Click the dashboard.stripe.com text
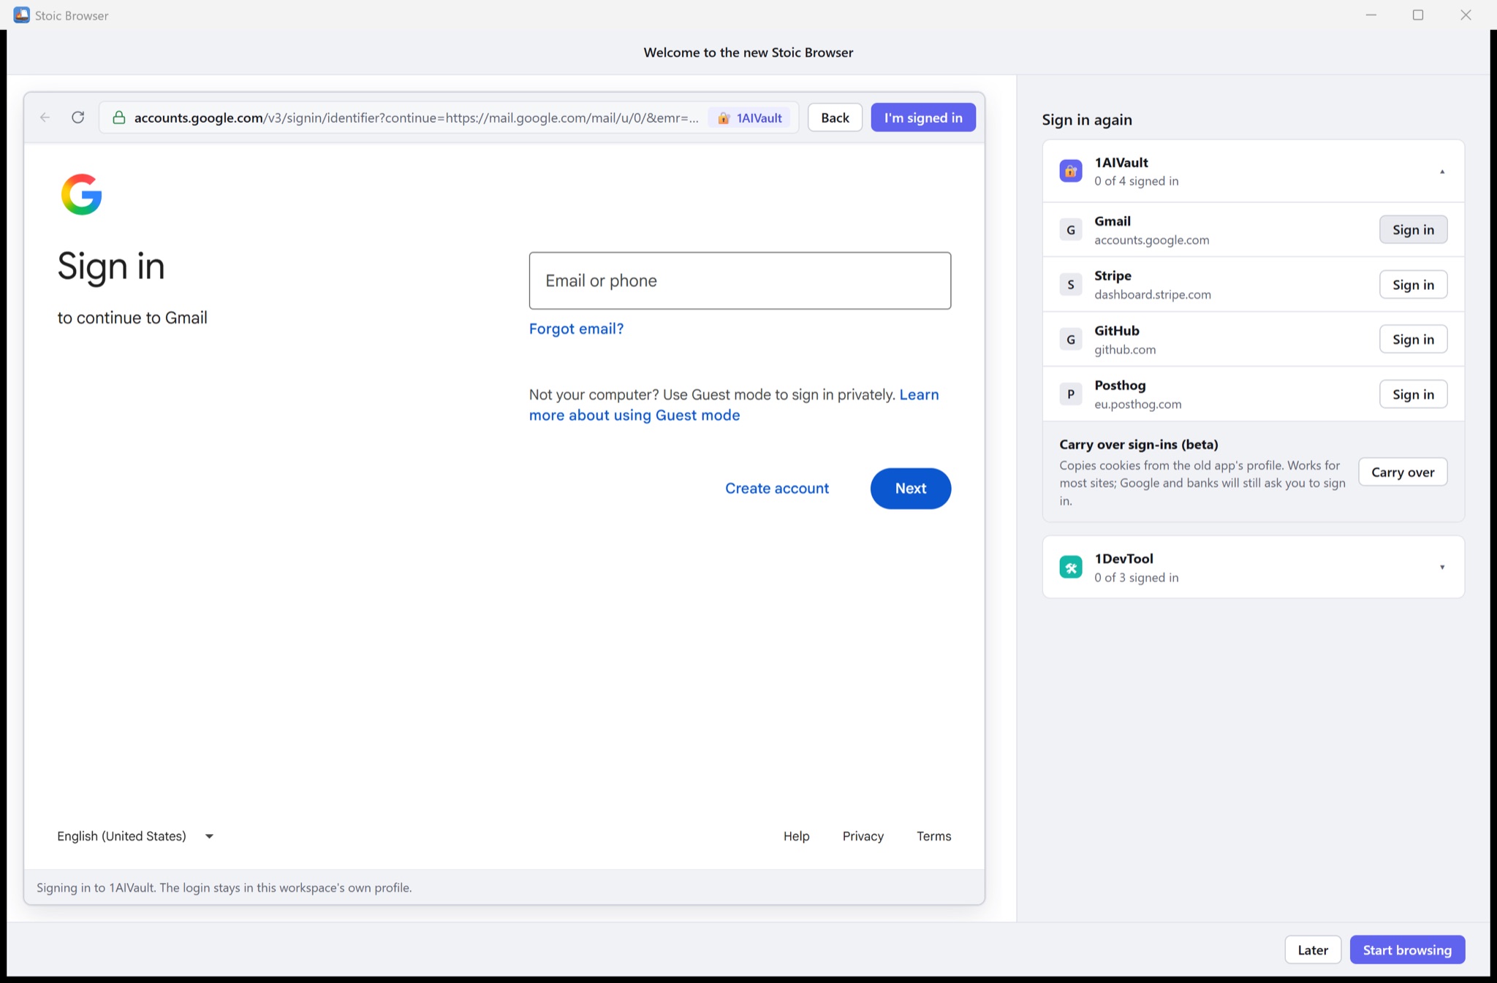Viewport: 1497px width, 983px height. (1153, 295)
